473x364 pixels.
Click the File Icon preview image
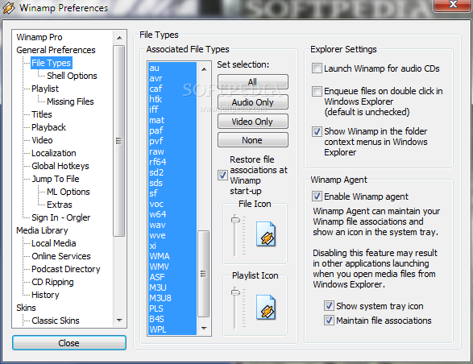tap(266, 234)
